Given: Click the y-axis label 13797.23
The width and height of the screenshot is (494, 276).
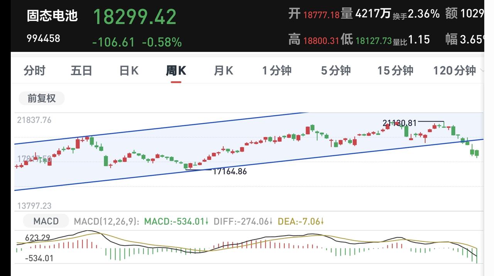Looking at the screenshot, I should tap(34, 206).
